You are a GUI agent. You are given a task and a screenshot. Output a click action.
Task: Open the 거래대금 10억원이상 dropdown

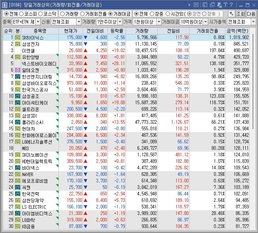[x=206, y=22]
